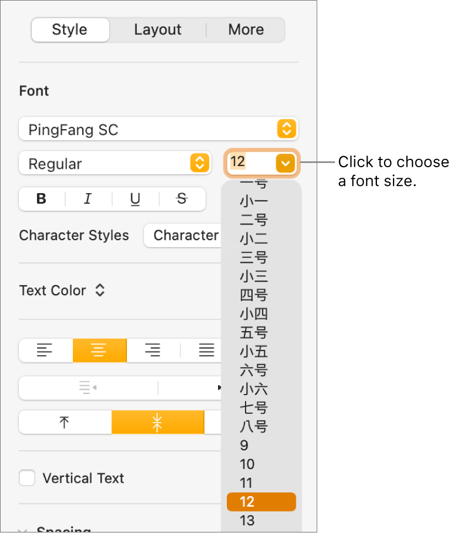Toggle center text alignment off
This screenshot has width=452, height=533.
point(99,350)
